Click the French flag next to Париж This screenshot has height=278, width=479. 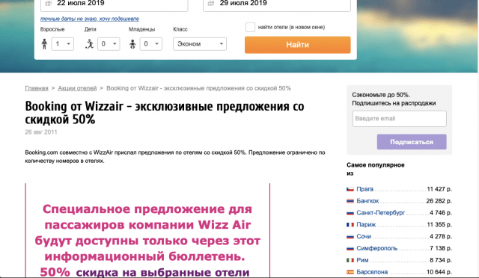point(350,225)
